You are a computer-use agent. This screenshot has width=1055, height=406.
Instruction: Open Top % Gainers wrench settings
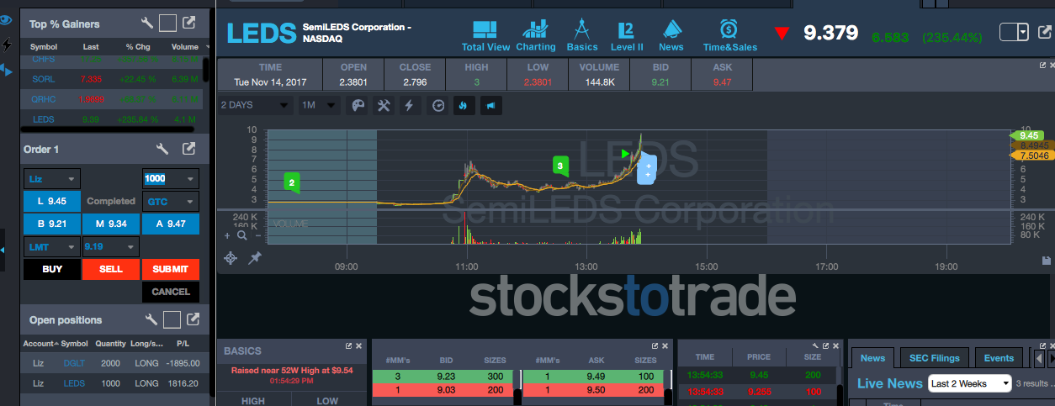[146, 24]
